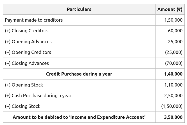The height and width of the screenshot is (125, 187).
Task: Select the '(+) Opening Advances' cell
Action: pyautogui.click(x=28, y=42)
